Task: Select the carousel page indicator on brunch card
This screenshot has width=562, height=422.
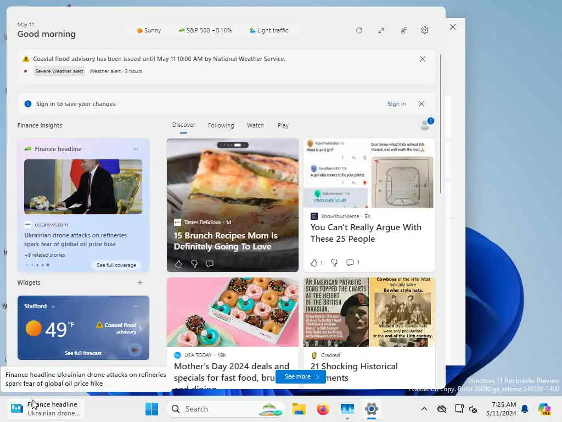Action: point(233,145)
